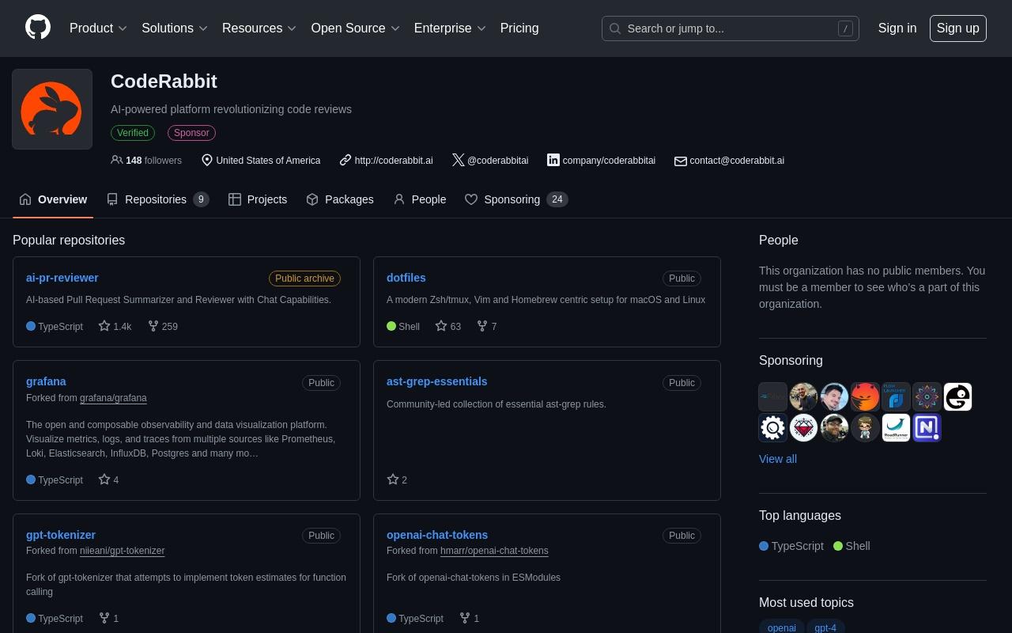1012x633 pixels.
Task: Open the company/coderabbitai LinkedIn link
Action: pyautogui.click(x=609, y=160)
